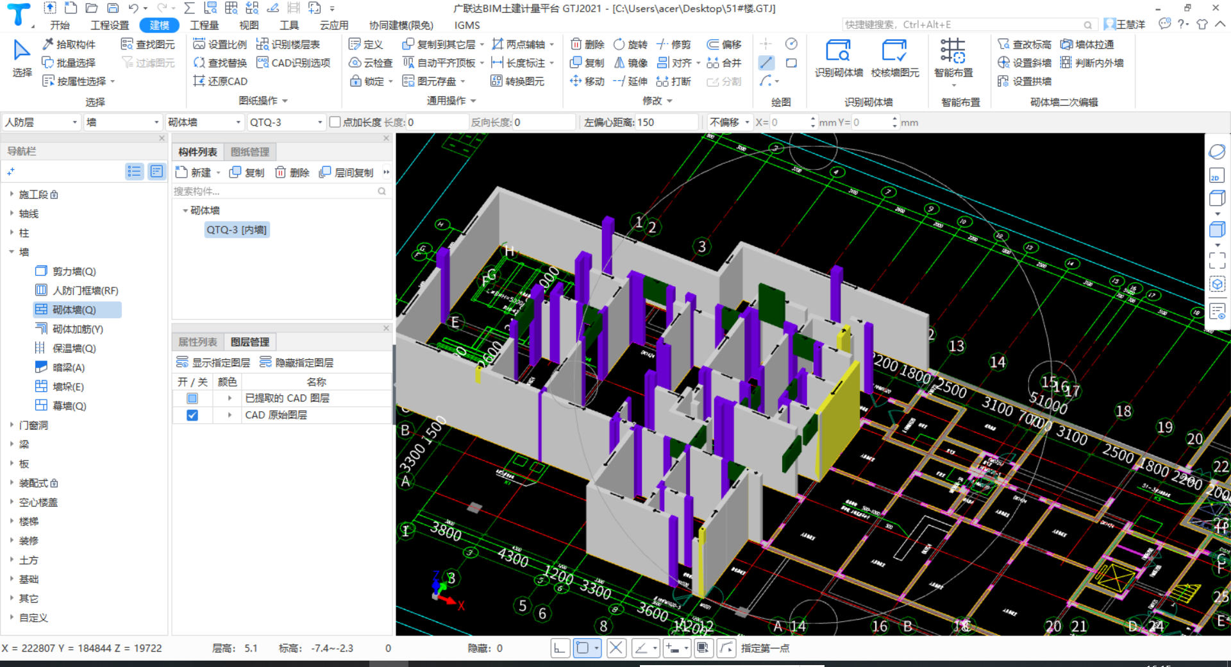Expand the 门窗洞 tree node
This screenshot has height=667, width=1231.
[12, 425]
